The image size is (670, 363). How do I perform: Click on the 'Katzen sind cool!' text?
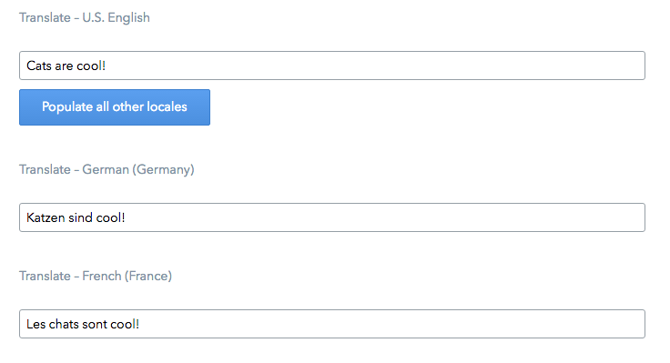tap(76, 217)
